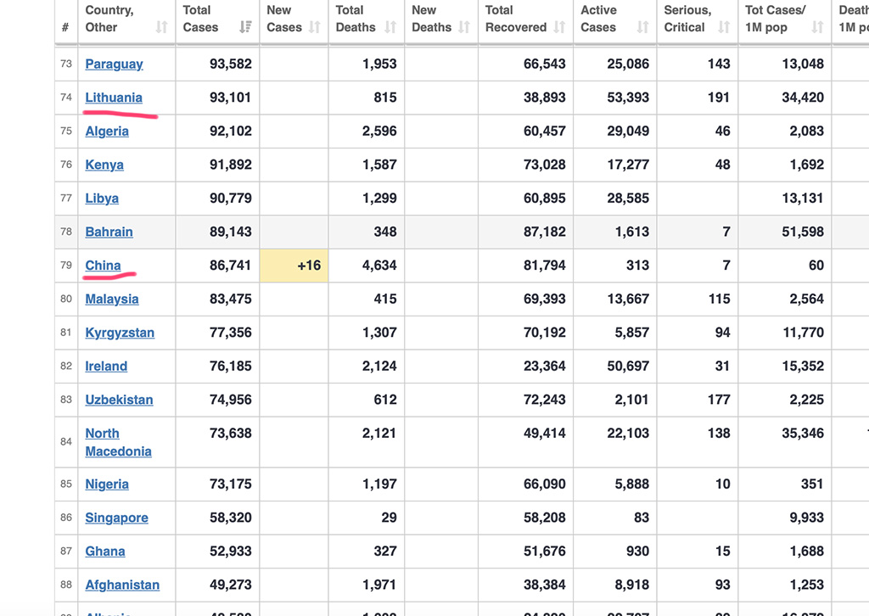Select Afghanistan's total deaths value 1,971
Viewport: 869px width, 616px height.
379,585
